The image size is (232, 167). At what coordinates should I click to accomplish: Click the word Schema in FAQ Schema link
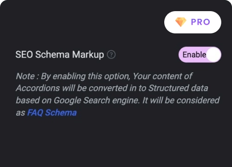61,112
